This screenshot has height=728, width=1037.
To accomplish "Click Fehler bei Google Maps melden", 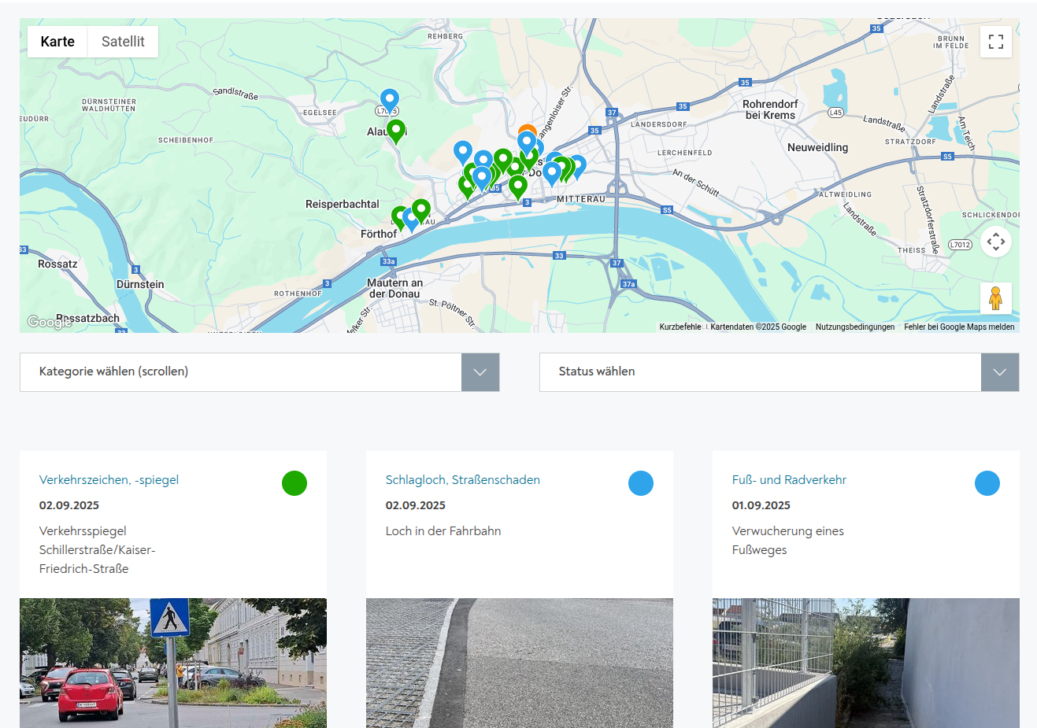I will click(959, 327).
